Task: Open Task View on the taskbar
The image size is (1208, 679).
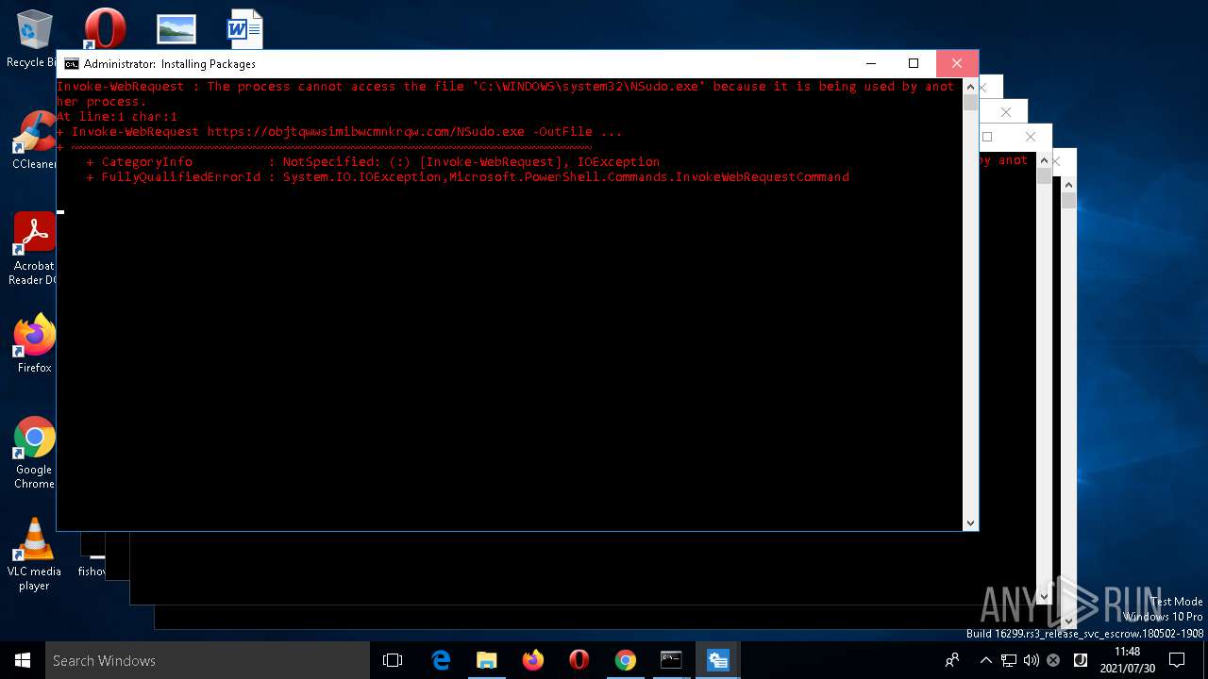Action: (x=393, y=660)
